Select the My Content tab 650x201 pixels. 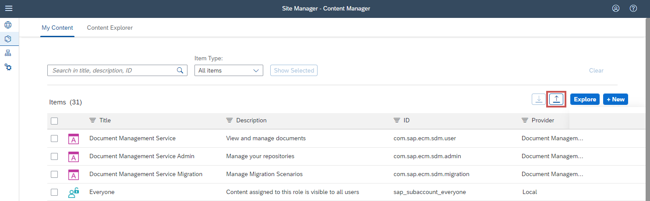[57, 28]
